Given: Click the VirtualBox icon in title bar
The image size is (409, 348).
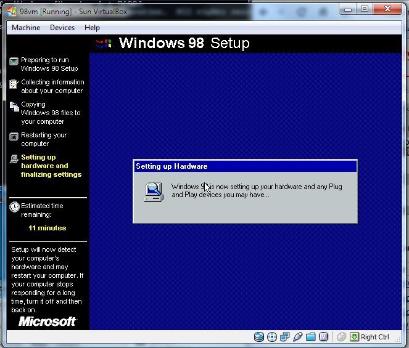Looking at the screenshot, I should click(x=12, y=12).
